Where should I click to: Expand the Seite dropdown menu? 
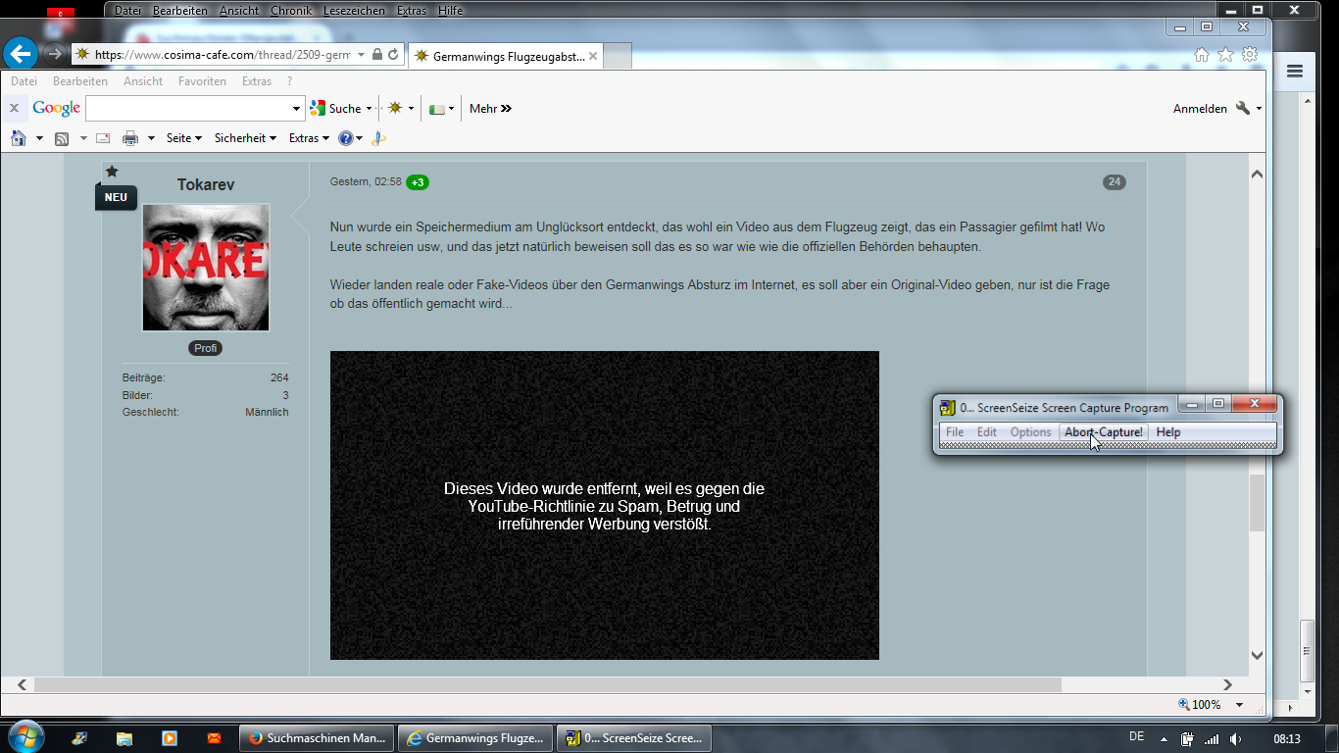coord(183,138)
